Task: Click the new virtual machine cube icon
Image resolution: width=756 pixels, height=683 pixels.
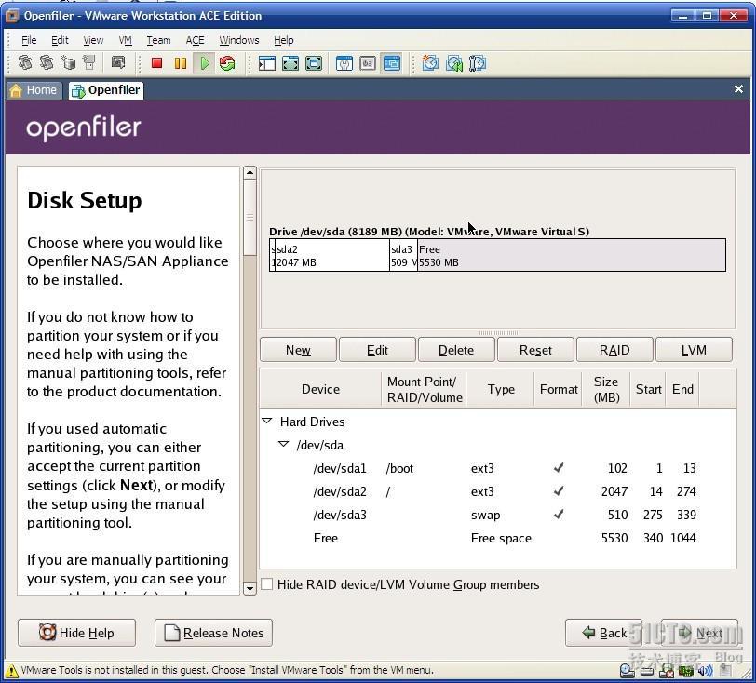Action: pyautogui.click(x=69, y=62)
